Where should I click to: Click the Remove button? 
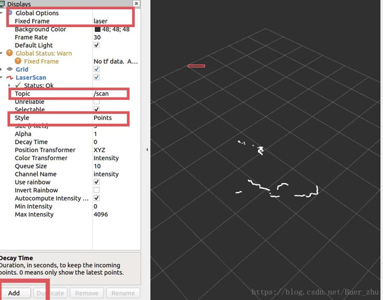click(x=87, y=293)
